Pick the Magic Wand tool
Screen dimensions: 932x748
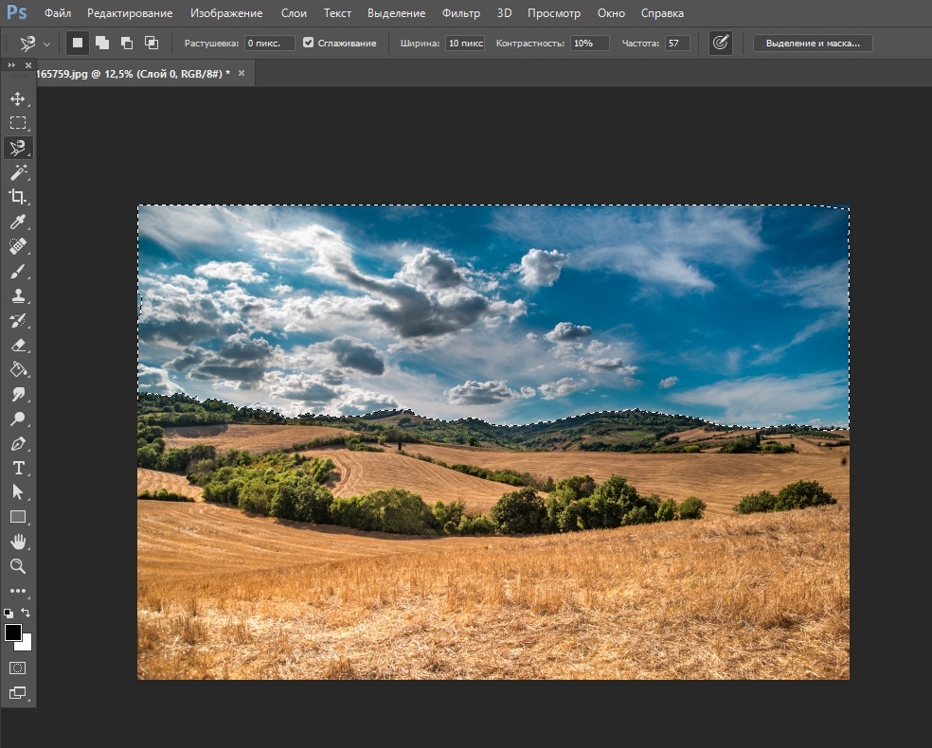[x=18, y=172]
